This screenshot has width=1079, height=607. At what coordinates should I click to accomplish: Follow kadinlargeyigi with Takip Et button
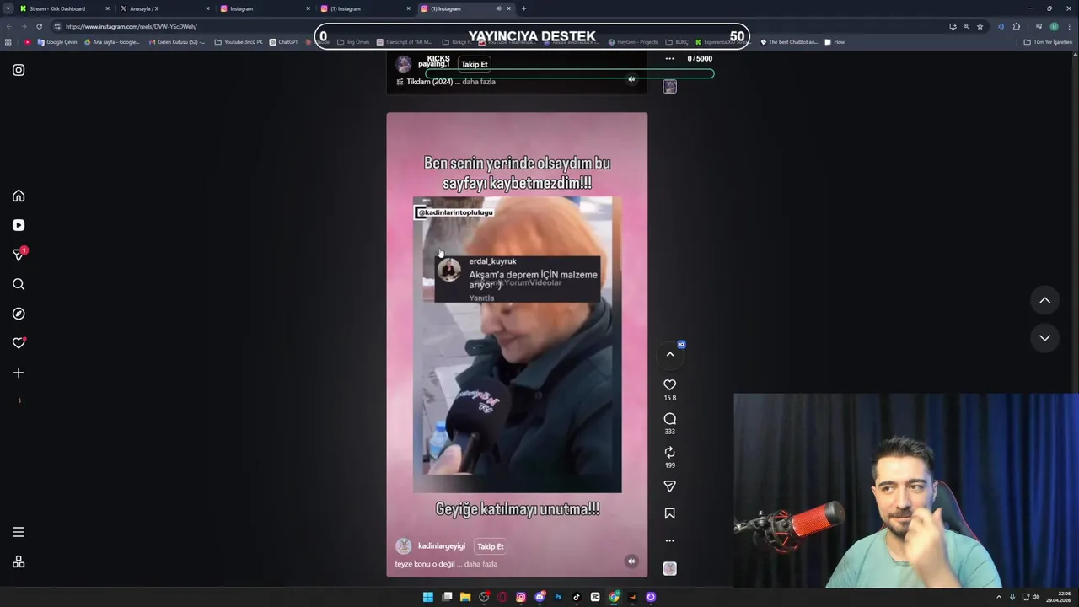click(x=491, y=546)
